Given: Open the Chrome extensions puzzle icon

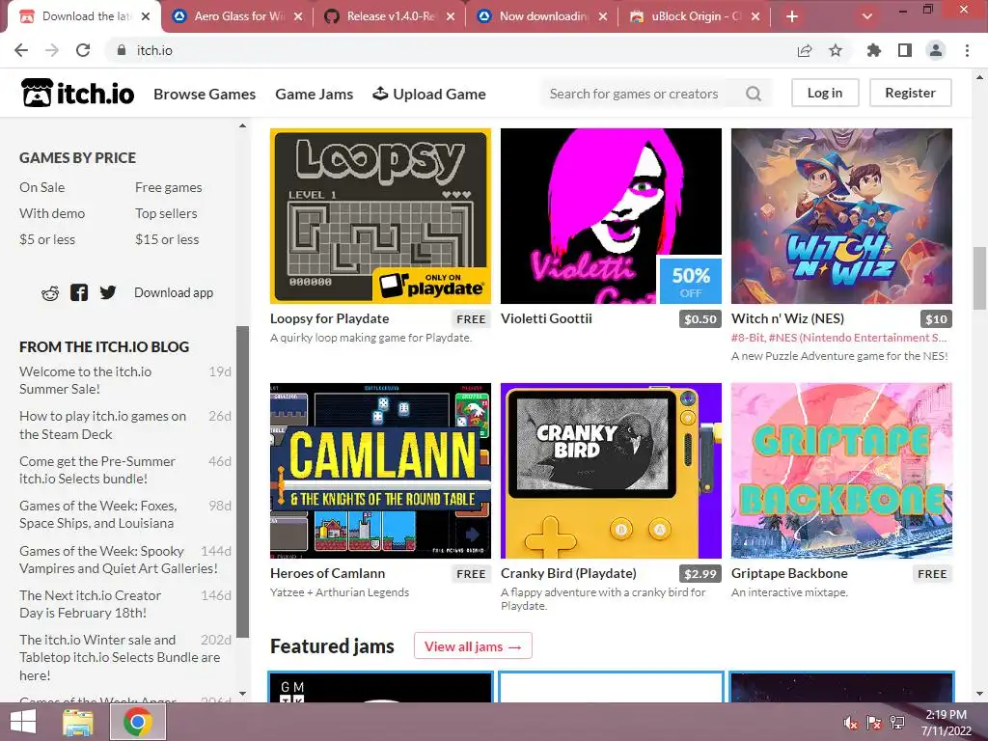Looking at the screenshot, I should pyautogui.click(x=874, y=50).
